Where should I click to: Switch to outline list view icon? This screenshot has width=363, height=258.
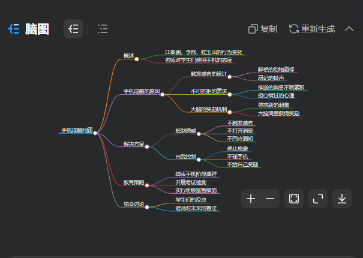pos(103,29)
